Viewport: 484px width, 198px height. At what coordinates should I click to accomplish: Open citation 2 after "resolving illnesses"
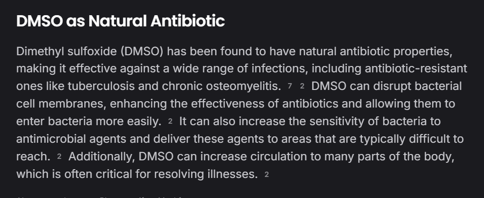pos(266,174)
